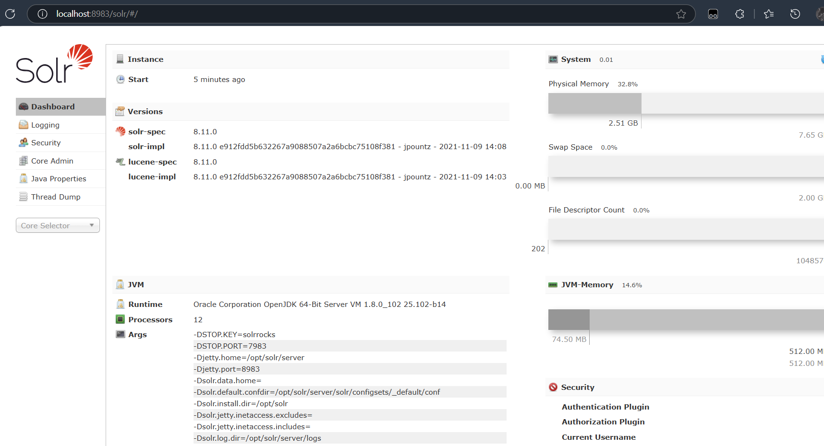The height and width of the screenshot is (446, 824).
Task: Click the Processors chip icon
Action: (x=121, y=319)
